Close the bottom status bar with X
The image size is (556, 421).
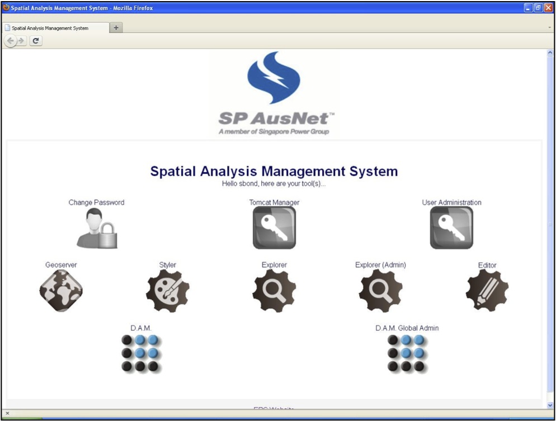point(7,413)
